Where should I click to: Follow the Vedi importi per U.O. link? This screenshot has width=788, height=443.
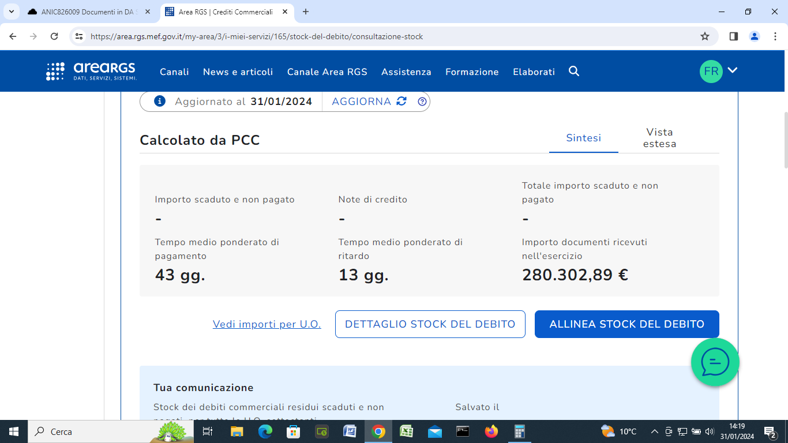(267, 324)
